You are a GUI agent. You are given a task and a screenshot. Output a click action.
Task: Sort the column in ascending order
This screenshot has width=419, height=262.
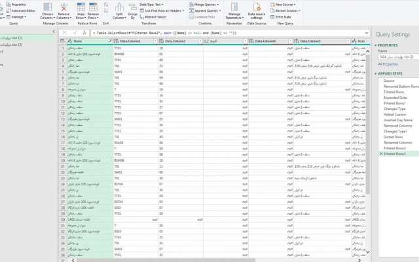(x=106, y=5)
